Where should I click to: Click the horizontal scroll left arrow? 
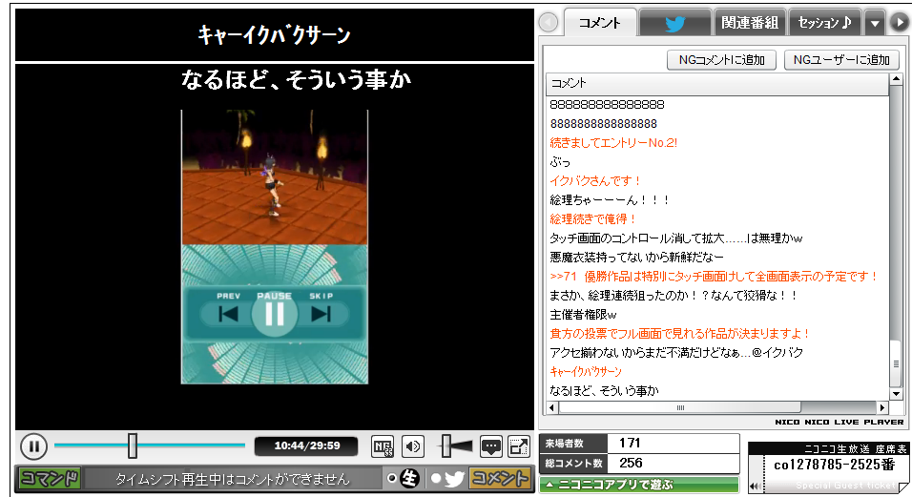click(552, 407)
